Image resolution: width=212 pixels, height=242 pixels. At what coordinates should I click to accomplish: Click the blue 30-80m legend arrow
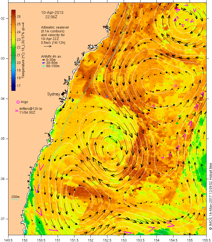[44, 63]
